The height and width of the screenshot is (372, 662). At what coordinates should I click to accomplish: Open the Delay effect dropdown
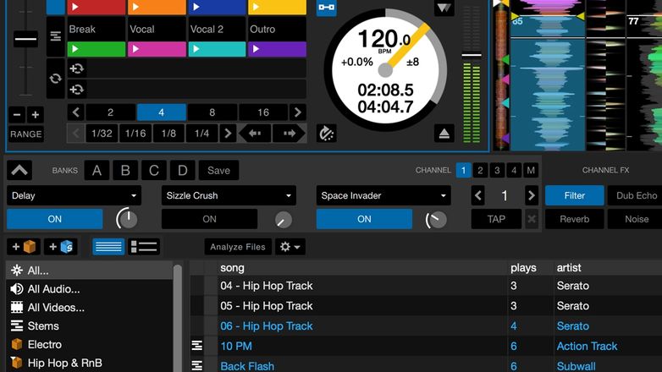click(74, 195)
